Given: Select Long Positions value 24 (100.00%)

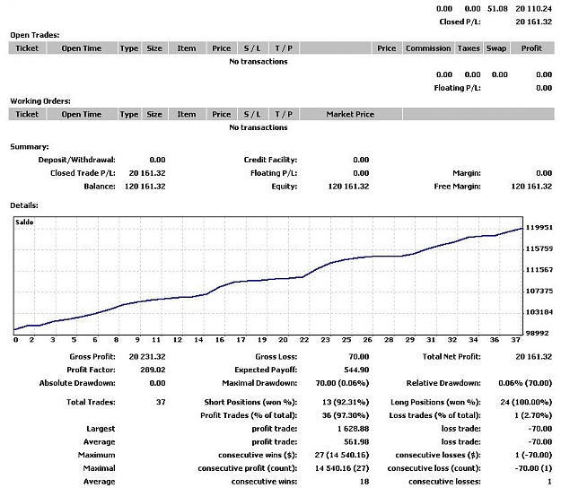Looking at the screenshot, I should coord(526,402).
